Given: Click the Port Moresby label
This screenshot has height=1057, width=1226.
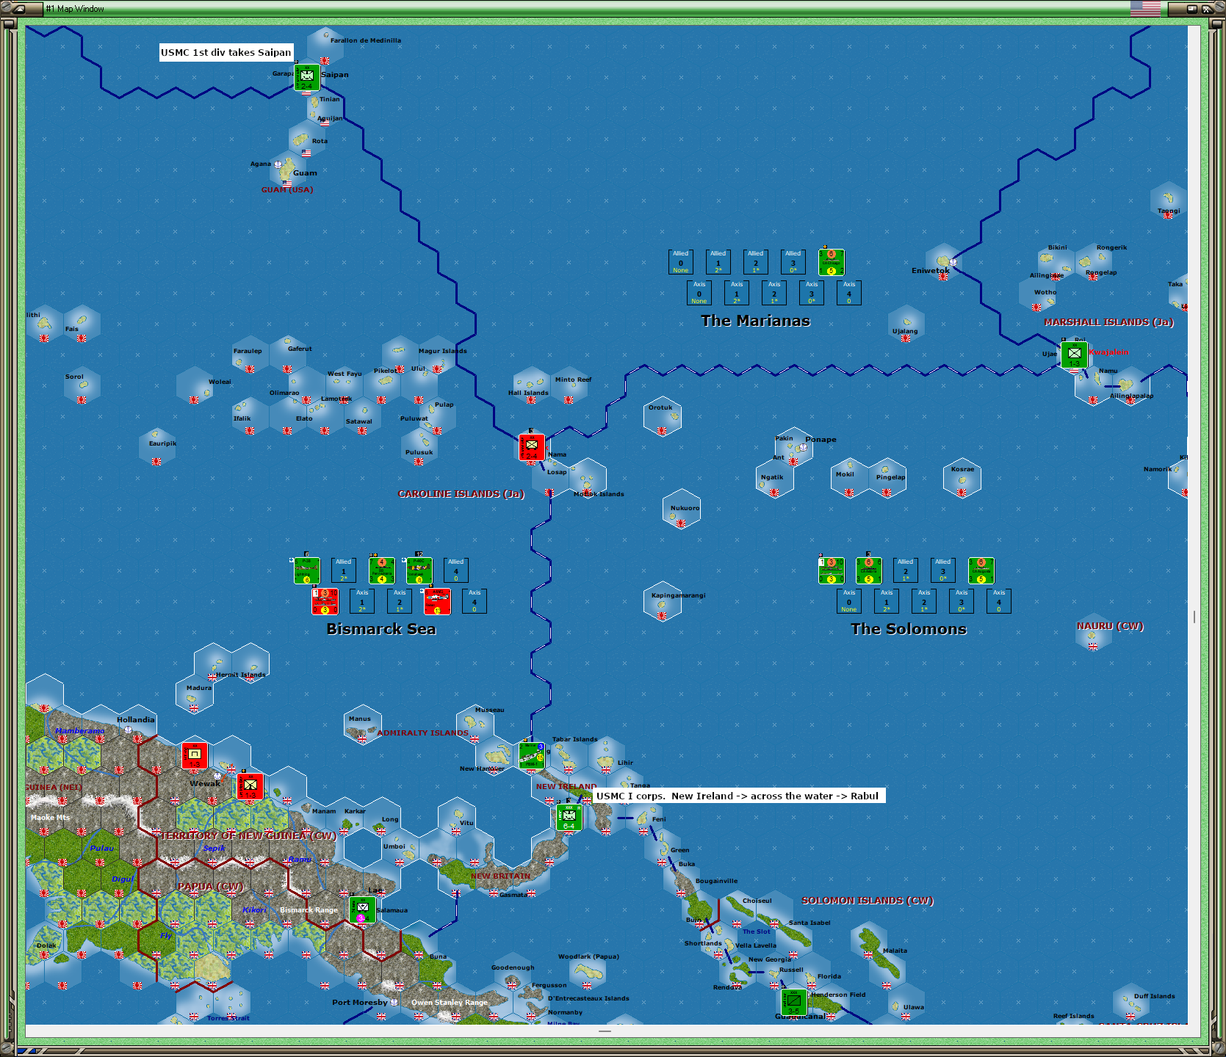Looking at the screenshot, I should pos(359,1002).
